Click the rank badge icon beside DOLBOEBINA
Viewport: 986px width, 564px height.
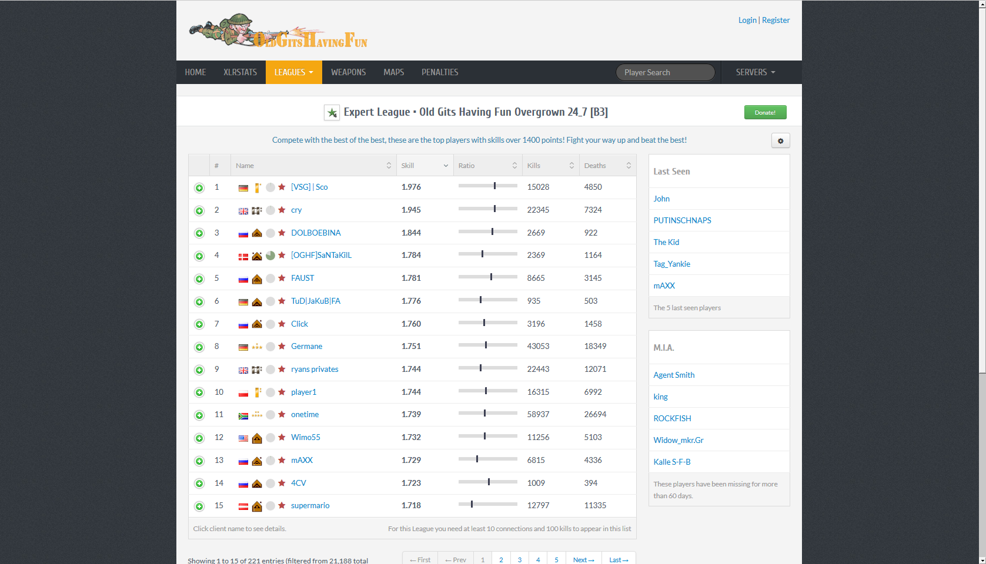(257, 233)
